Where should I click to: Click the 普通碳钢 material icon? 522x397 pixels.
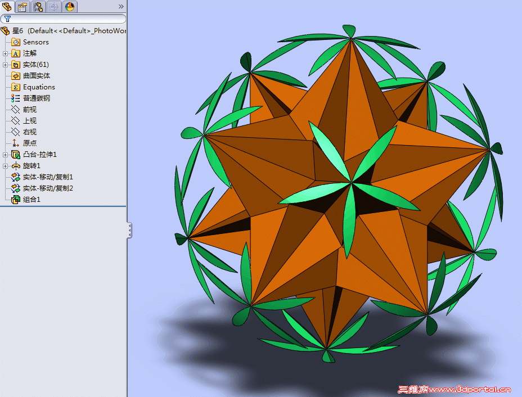tap(16, 98)
